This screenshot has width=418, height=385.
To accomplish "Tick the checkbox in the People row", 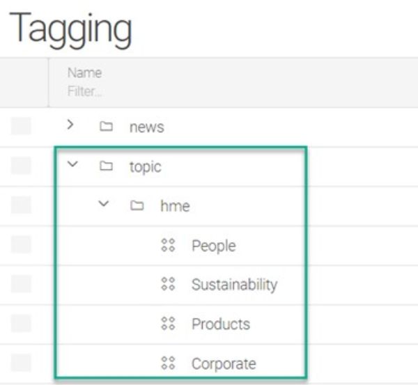I will pos(21,244).
